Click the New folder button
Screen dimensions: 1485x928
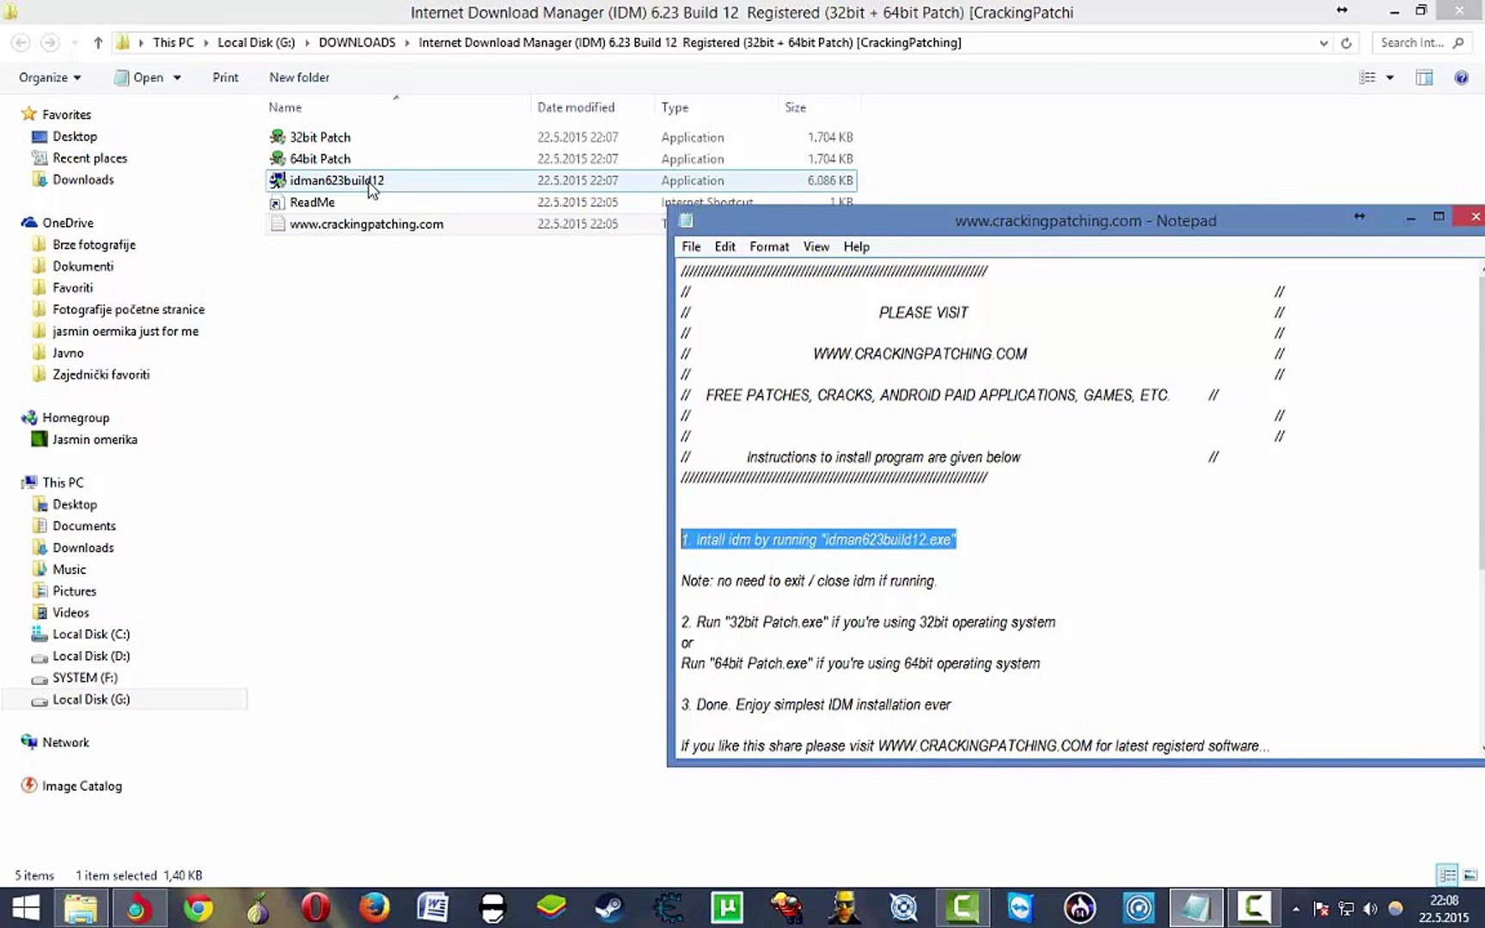point(299,77)
